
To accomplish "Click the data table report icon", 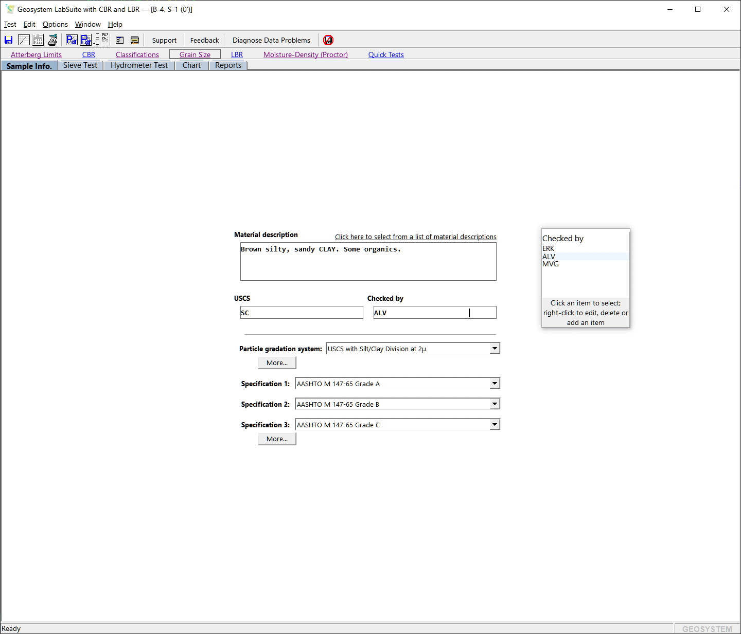I will tap(38, 40).
